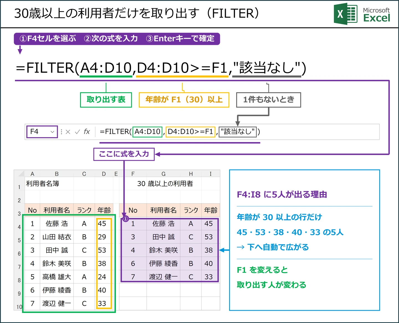Click the '年齢' header in column D
This screenshot has width=399, height=323.
tap(104, 210)
